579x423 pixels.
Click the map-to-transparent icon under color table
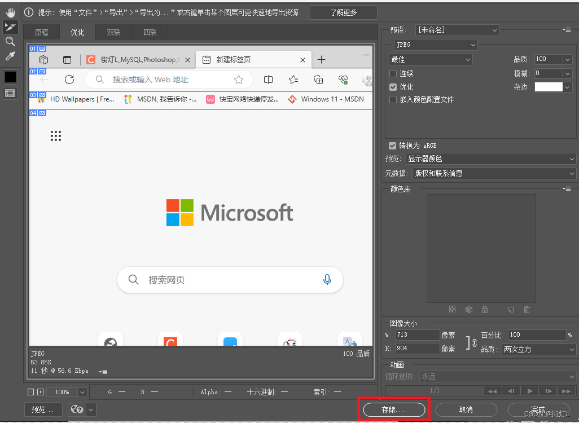click(453, 309)
